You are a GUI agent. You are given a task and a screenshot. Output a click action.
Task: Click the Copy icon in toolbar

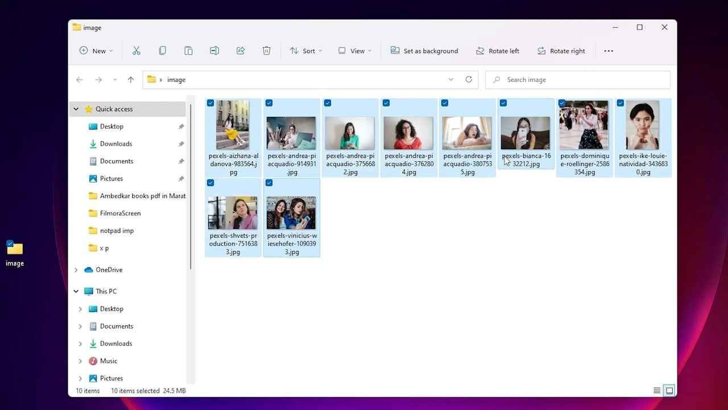coord(163,51)
